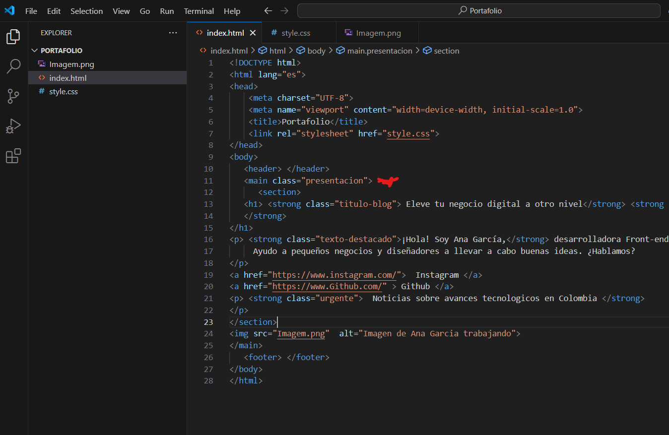
Task: Click the image icon on Imagem.png tab
Action: [x=348, y=33]
